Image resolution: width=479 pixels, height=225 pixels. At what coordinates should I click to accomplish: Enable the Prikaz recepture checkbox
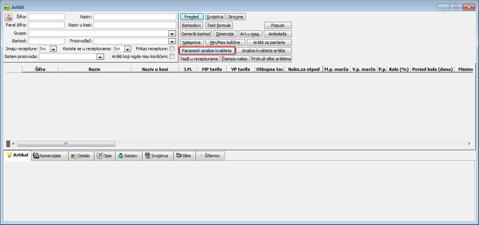coord(172,49)
